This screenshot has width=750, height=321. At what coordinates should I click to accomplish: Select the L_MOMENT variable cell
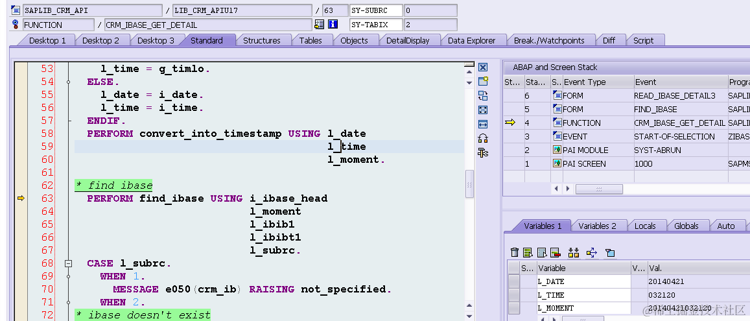point(583,308)
